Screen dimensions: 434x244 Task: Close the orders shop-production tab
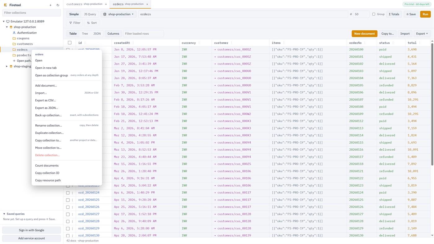pos(147,4)
